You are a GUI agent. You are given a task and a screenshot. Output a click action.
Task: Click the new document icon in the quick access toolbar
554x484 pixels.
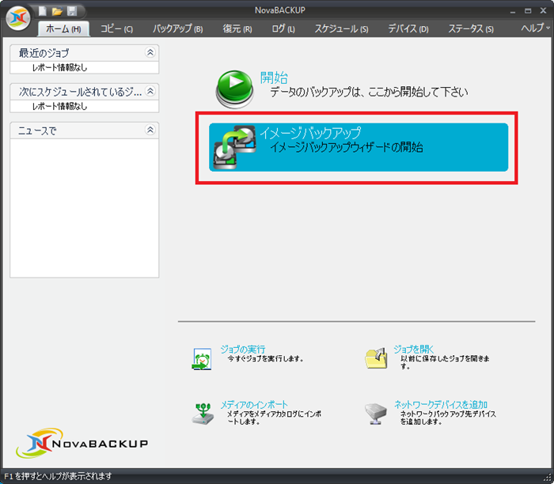pos(42,11)
